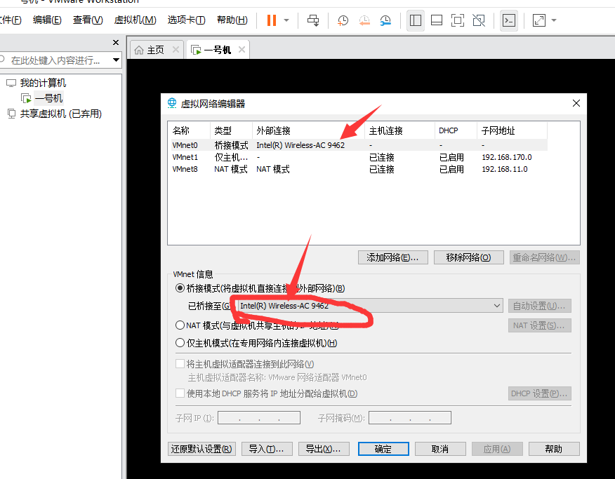Toggle the library sidebar view icon

416,20
